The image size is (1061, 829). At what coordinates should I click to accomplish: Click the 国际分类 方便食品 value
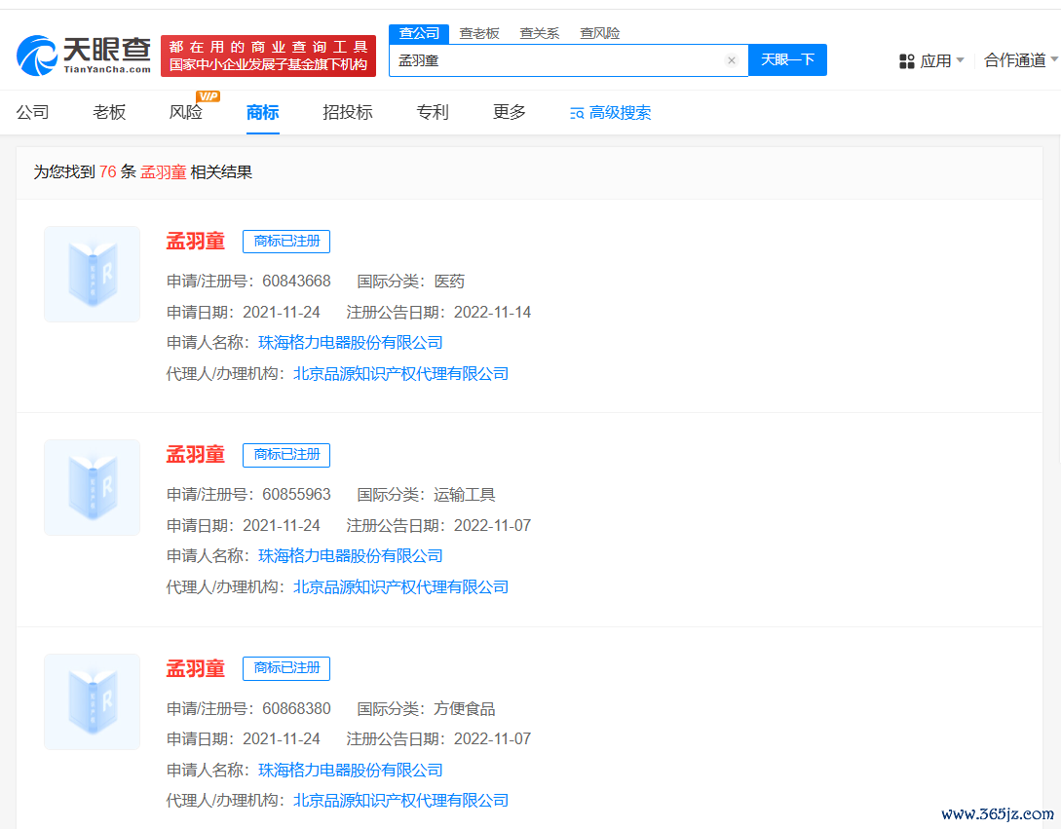[x=464, y=708]
